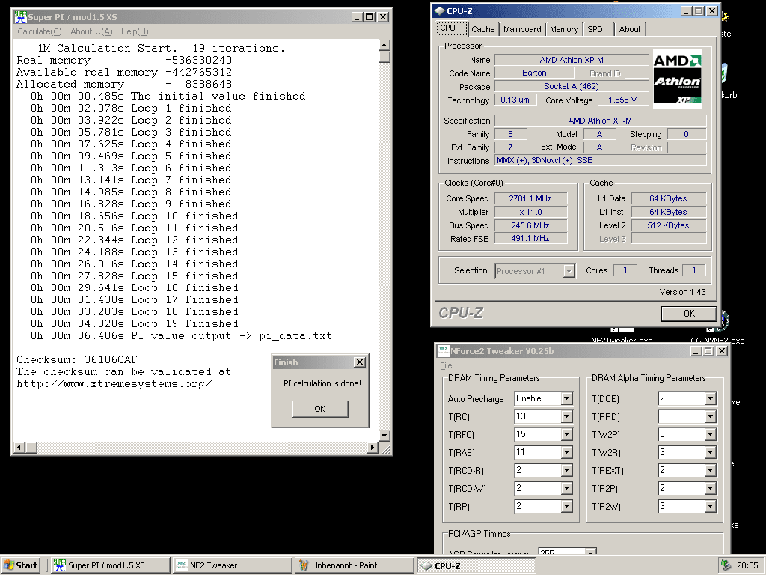The image size is (766, 575).
Task: Click the Loop 19 finished line
Action: click(x=135, y=323)
